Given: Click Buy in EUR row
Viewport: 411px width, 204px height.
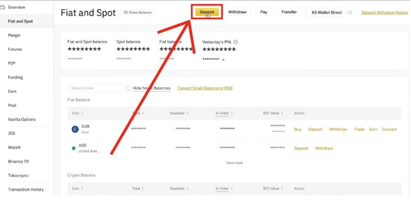Looking at the screenshot, I should tap(298, 129).
